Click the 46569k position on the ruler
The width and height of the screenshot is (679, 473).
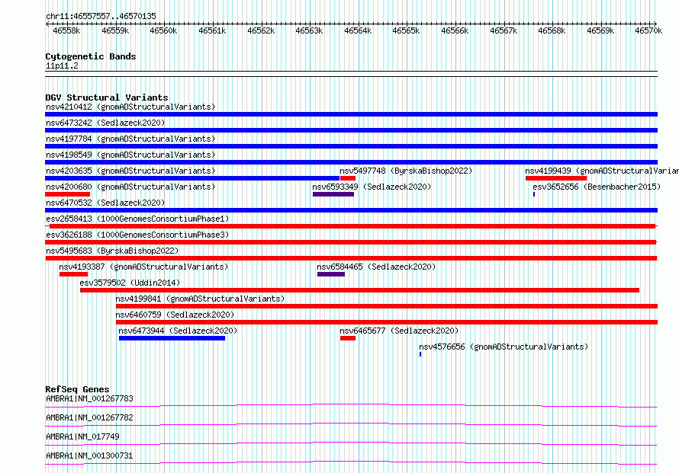(x=600, y=30)
